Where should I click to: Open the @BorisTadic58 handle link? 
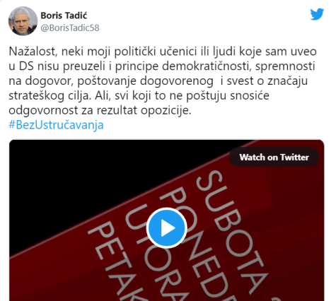tap(70, 28)
